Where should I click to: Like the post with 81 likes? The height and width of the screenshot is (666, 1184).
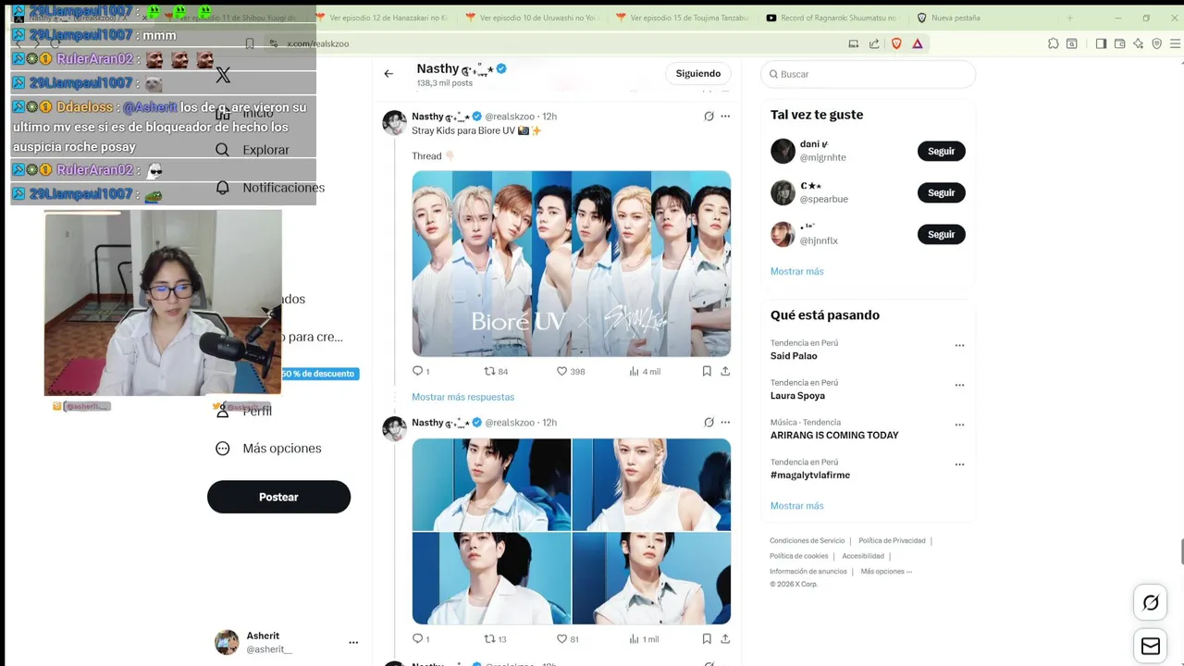(x=568, y=639)
